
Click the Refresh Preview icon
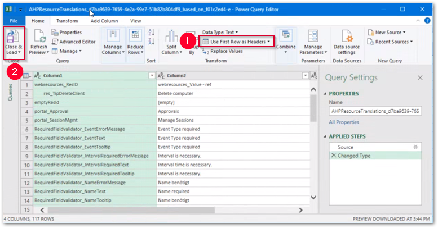click(x=39, y=36)
